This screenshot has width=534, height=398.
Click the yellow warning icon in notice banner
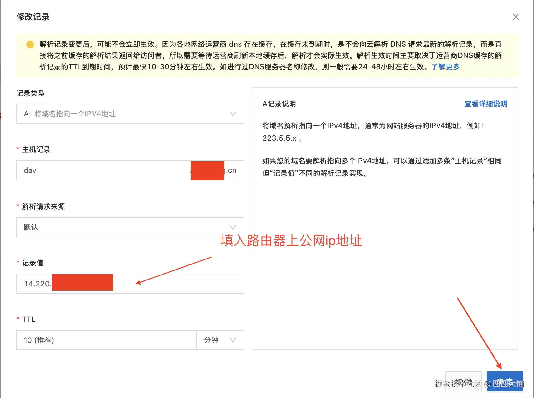point(30,45)
